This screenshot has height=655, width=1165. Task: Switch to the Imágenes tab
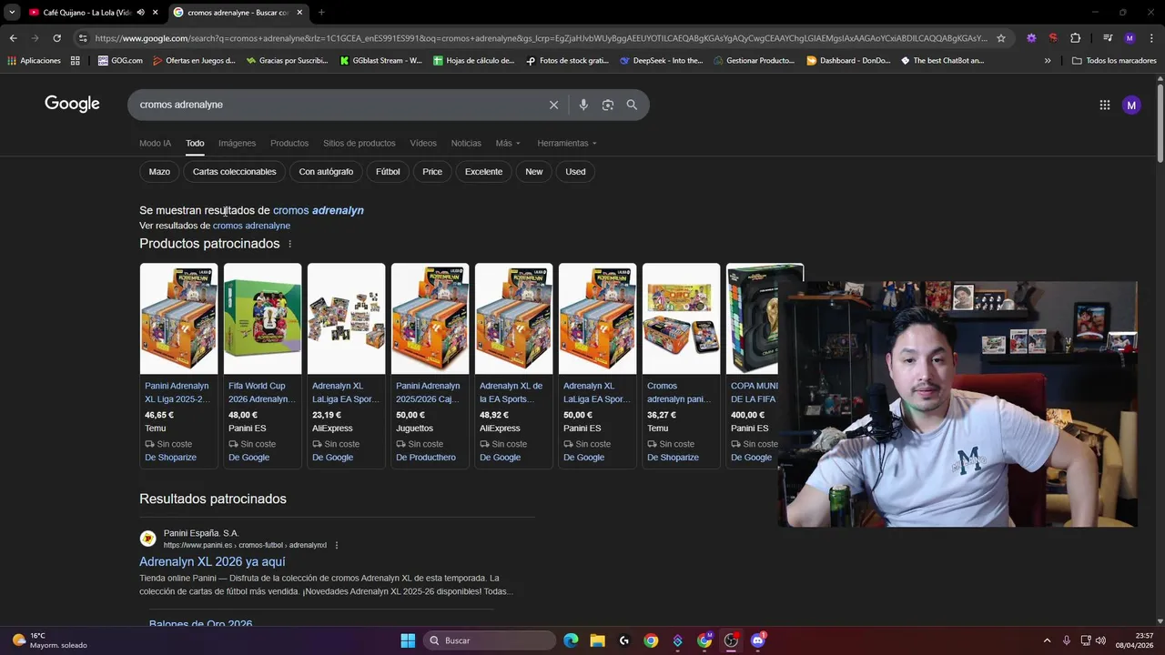pos(237,143)
